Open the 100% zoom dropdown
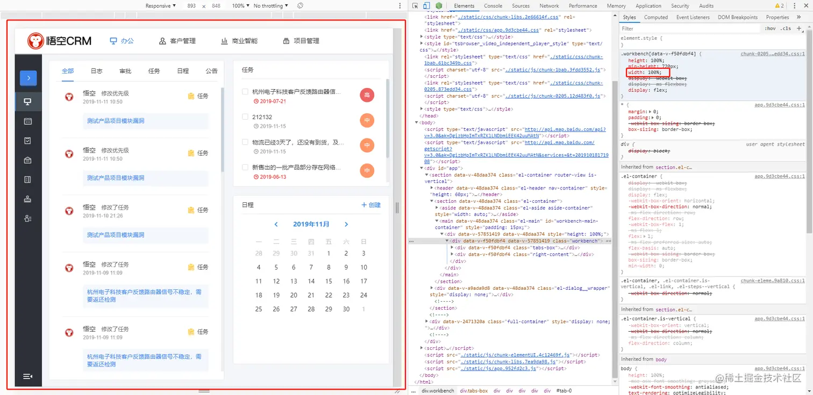Image resolution: width=813 pixels, height=395 pixels. point(240,6)
